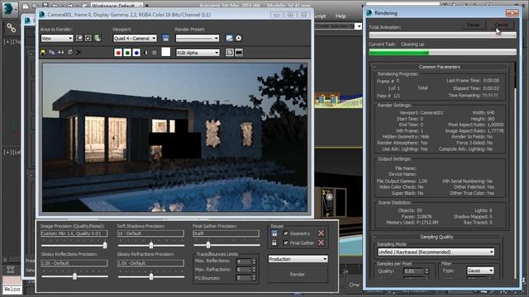Click the lock geometry cache icon in Reuse
Image resolution: width=529 pixels, height=297 pixels.
(x=274, y=233)
